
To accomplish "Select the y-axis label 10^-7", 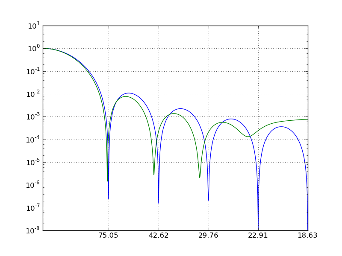I will click(x=33, y=208).
